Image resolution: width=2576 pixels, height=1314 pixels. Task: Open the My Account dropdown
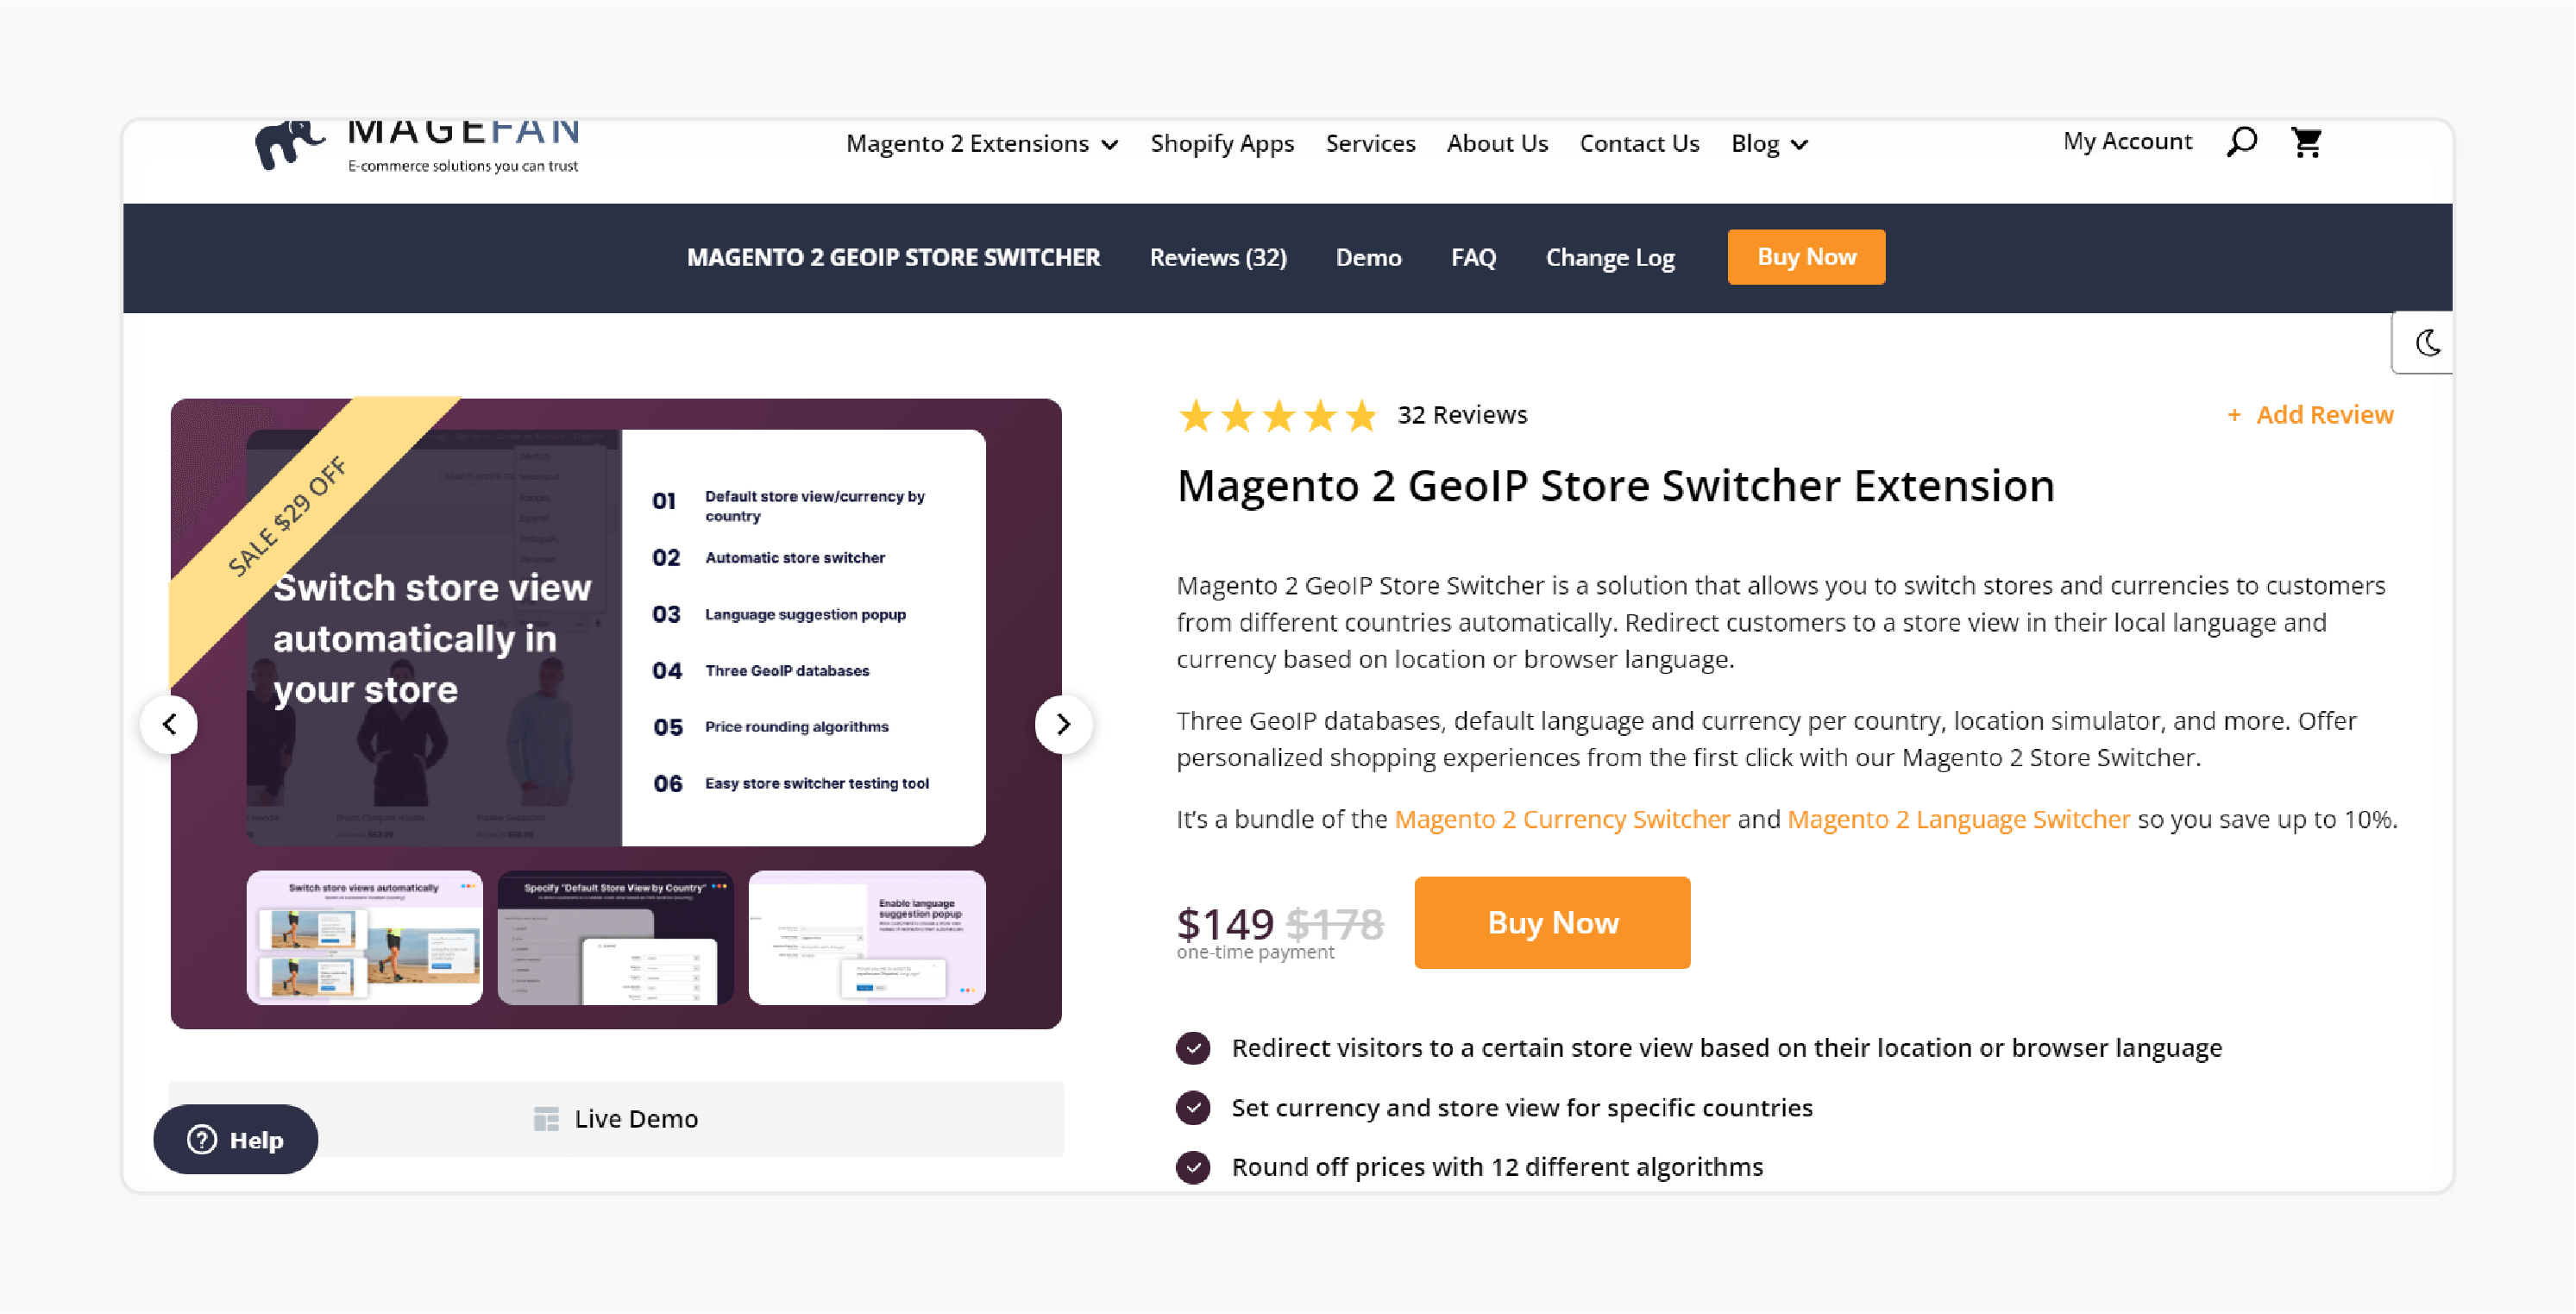(2129, 141)
